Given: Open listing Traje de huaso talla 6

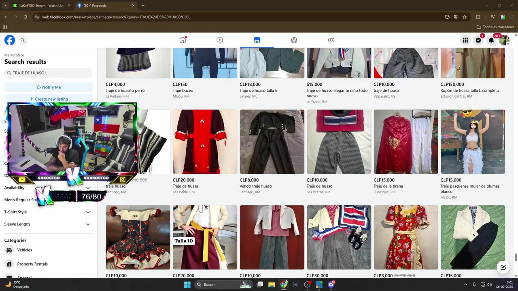Looking at the screenshot, I should click(258, 91).
